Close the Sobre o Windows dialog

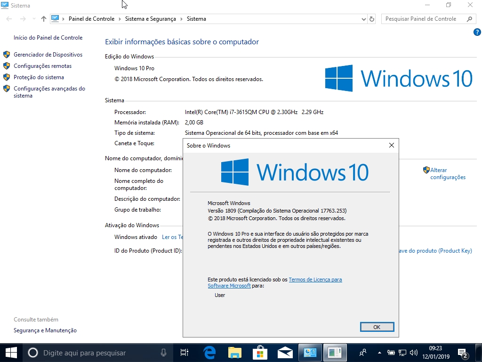click(x=391, y=145)
